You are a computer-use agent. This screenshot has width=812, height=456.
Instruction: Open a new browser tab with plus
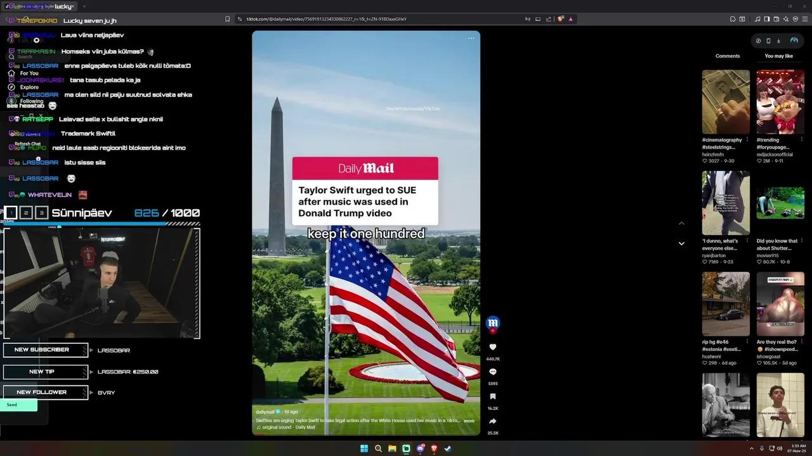[x=84, y=6]
